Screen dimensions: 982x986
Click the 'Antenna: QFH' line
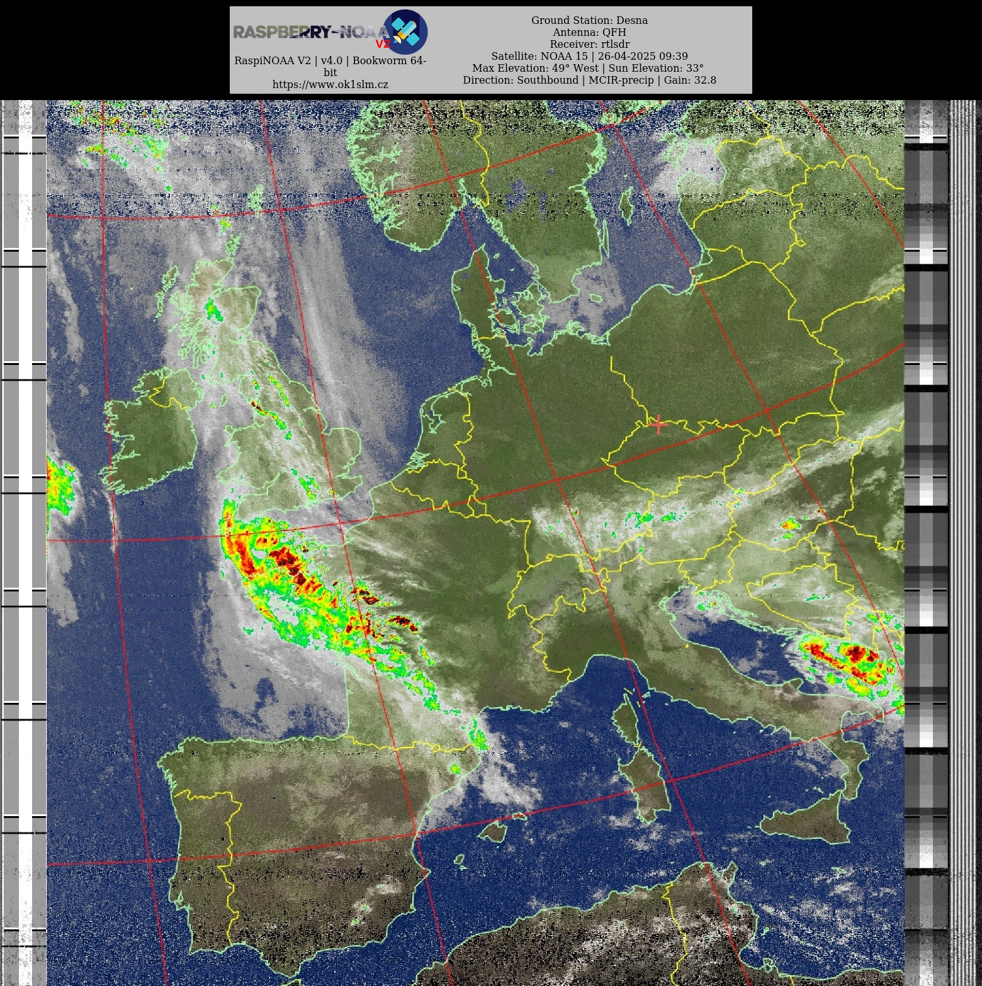tap(589, 32)
